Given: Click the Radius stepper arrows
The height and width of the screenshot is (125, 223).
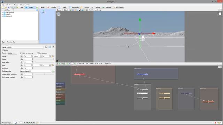Looking at the screenshot, I should tap(32, 59).
